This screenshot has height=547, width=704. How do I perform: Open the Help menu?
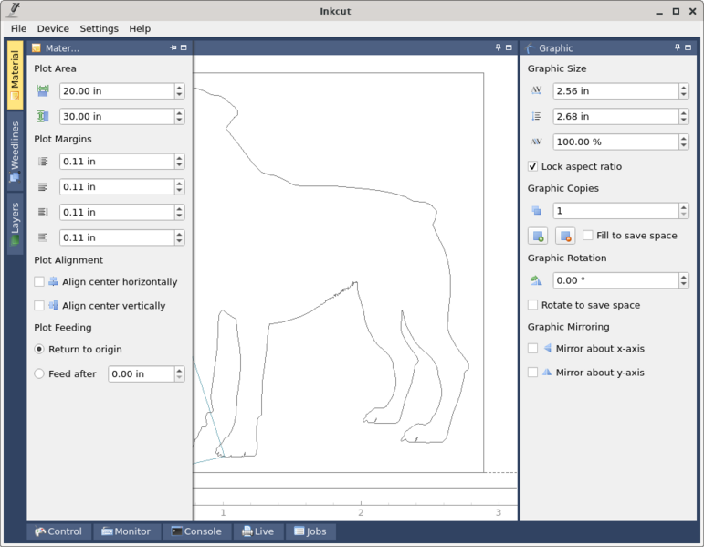point(140,28)
